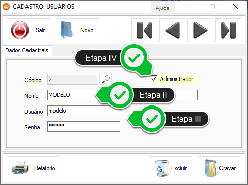Click the Senha password field
248x185 pixels.
(x=84, y=126)
